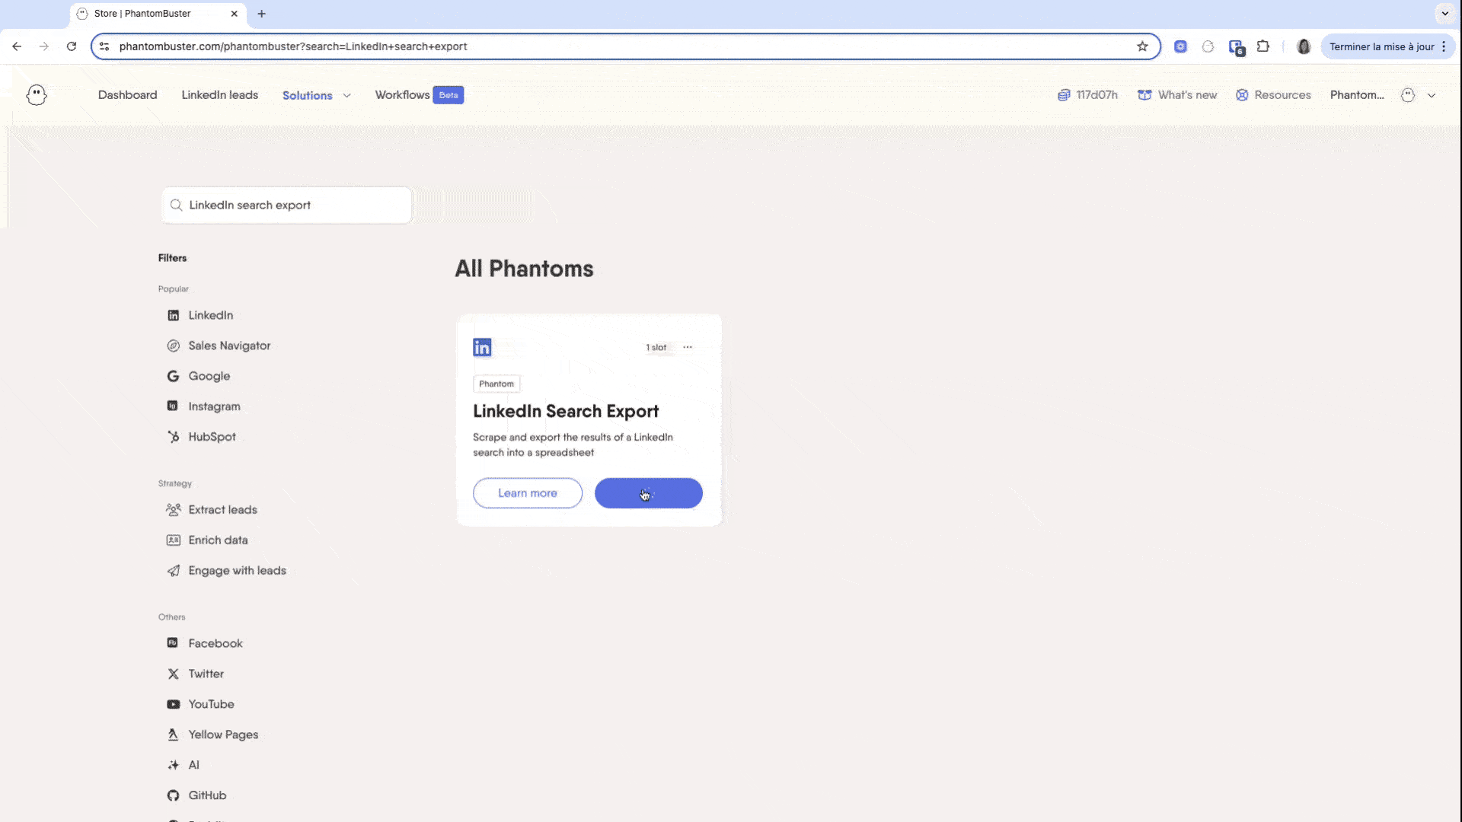
Task: Open LinkedIn leads page
Action: click(x=219, y=95)
